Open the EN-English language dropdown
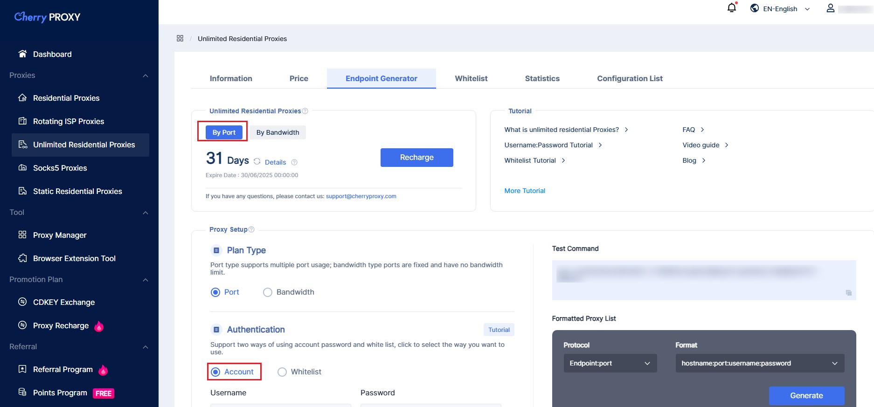The image size is (874, 407). [780, 8]
